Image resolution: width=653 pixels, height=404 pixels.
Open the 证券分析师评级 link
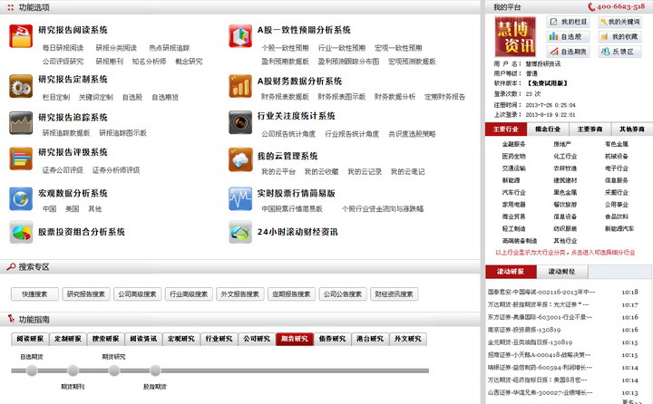[116, 170]
